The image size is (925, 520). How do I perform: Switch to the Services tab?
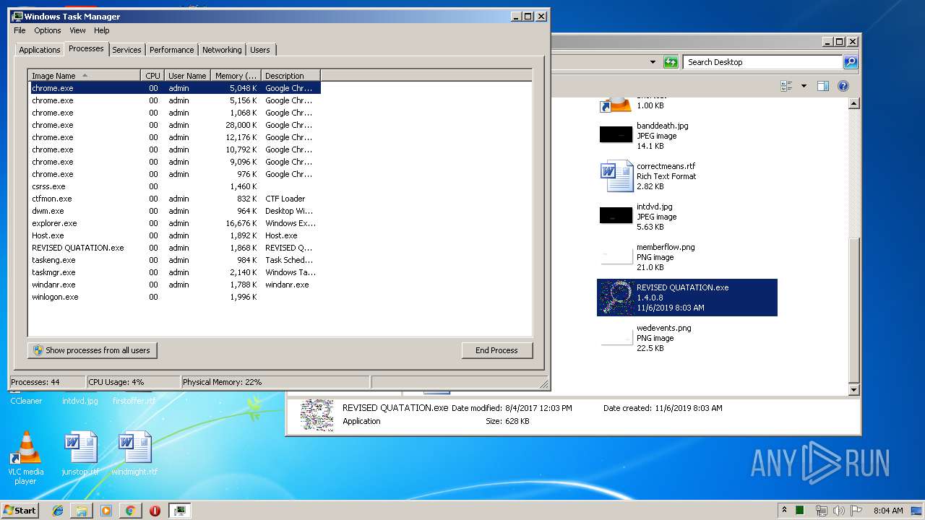coord(126,50)
